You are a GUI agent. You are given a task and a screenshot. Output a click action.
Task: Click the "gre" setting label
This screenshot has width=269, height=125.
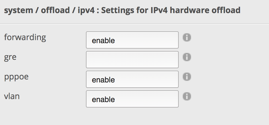[10, 57]
